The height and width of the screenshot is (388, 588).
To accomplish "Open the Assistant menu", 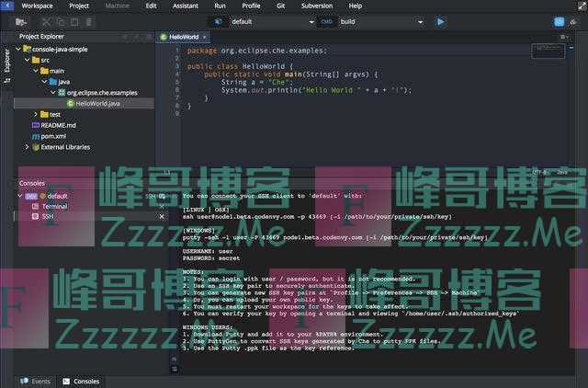I will click(x=185, y=6).
